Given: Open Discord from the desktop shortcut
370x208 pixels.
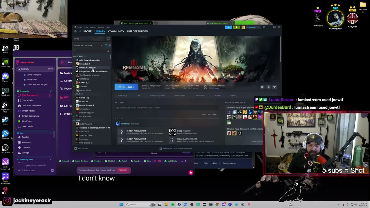Looking at the screenshot, I should [x=5, y=77].
